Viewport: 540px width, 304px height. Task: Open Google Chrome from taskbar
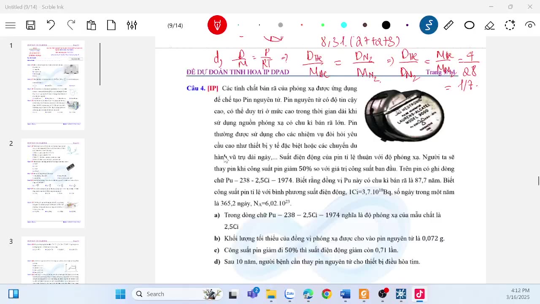(327, 294)
